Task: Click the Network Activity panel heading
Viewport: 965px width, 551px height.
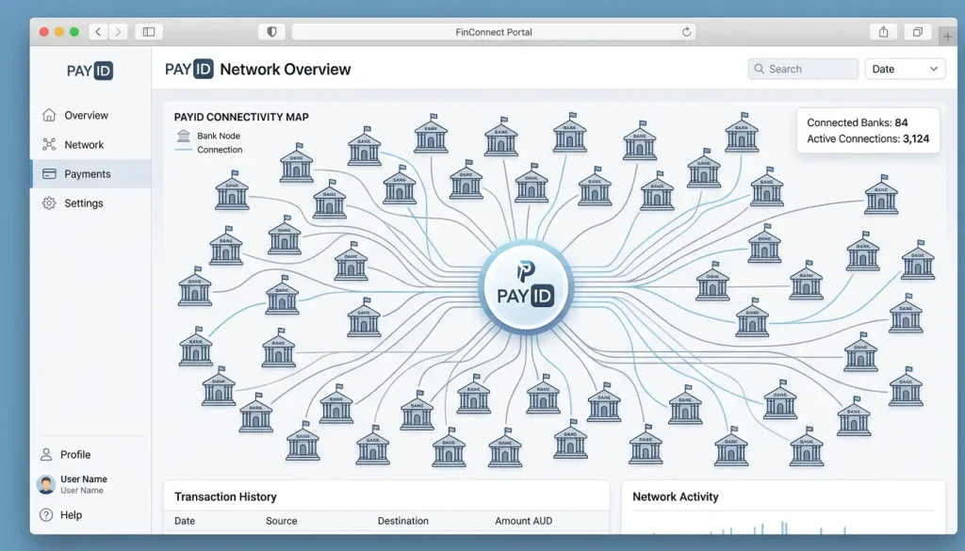Action: point(675,497)
